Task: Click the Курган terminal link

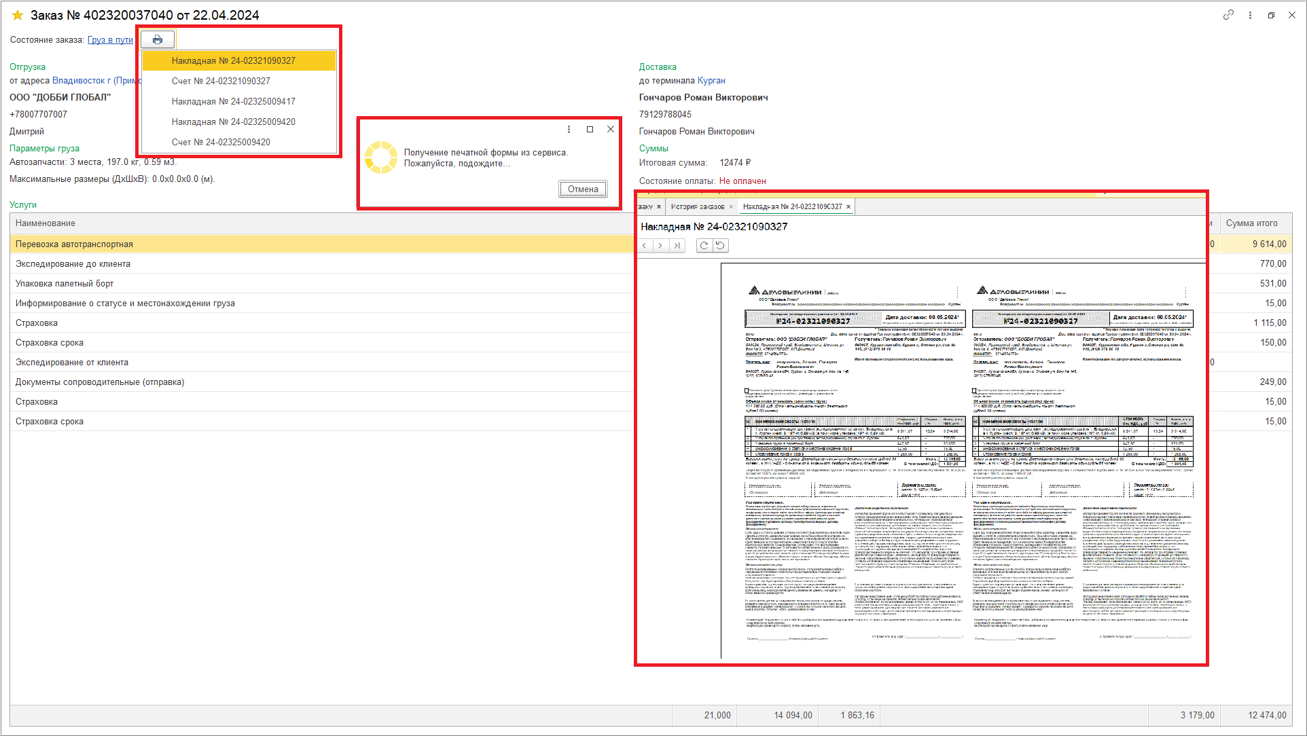Action: [711, 80]
